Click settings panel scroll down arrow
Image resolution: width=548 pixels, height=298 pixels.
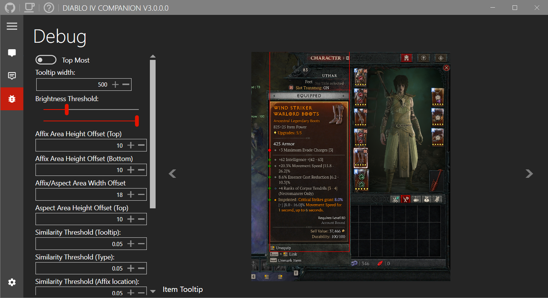point(153,291)
